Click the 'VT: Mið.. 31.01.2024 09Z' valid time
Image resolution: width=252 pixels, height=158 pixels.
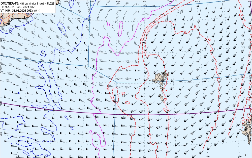[16, 11]
